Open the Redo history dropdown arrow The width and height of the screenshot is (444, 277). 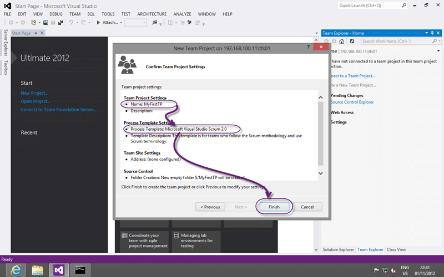point(89,23)
